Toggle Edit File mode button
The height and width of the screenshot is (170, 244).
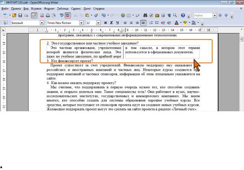[x=34, y=15]
